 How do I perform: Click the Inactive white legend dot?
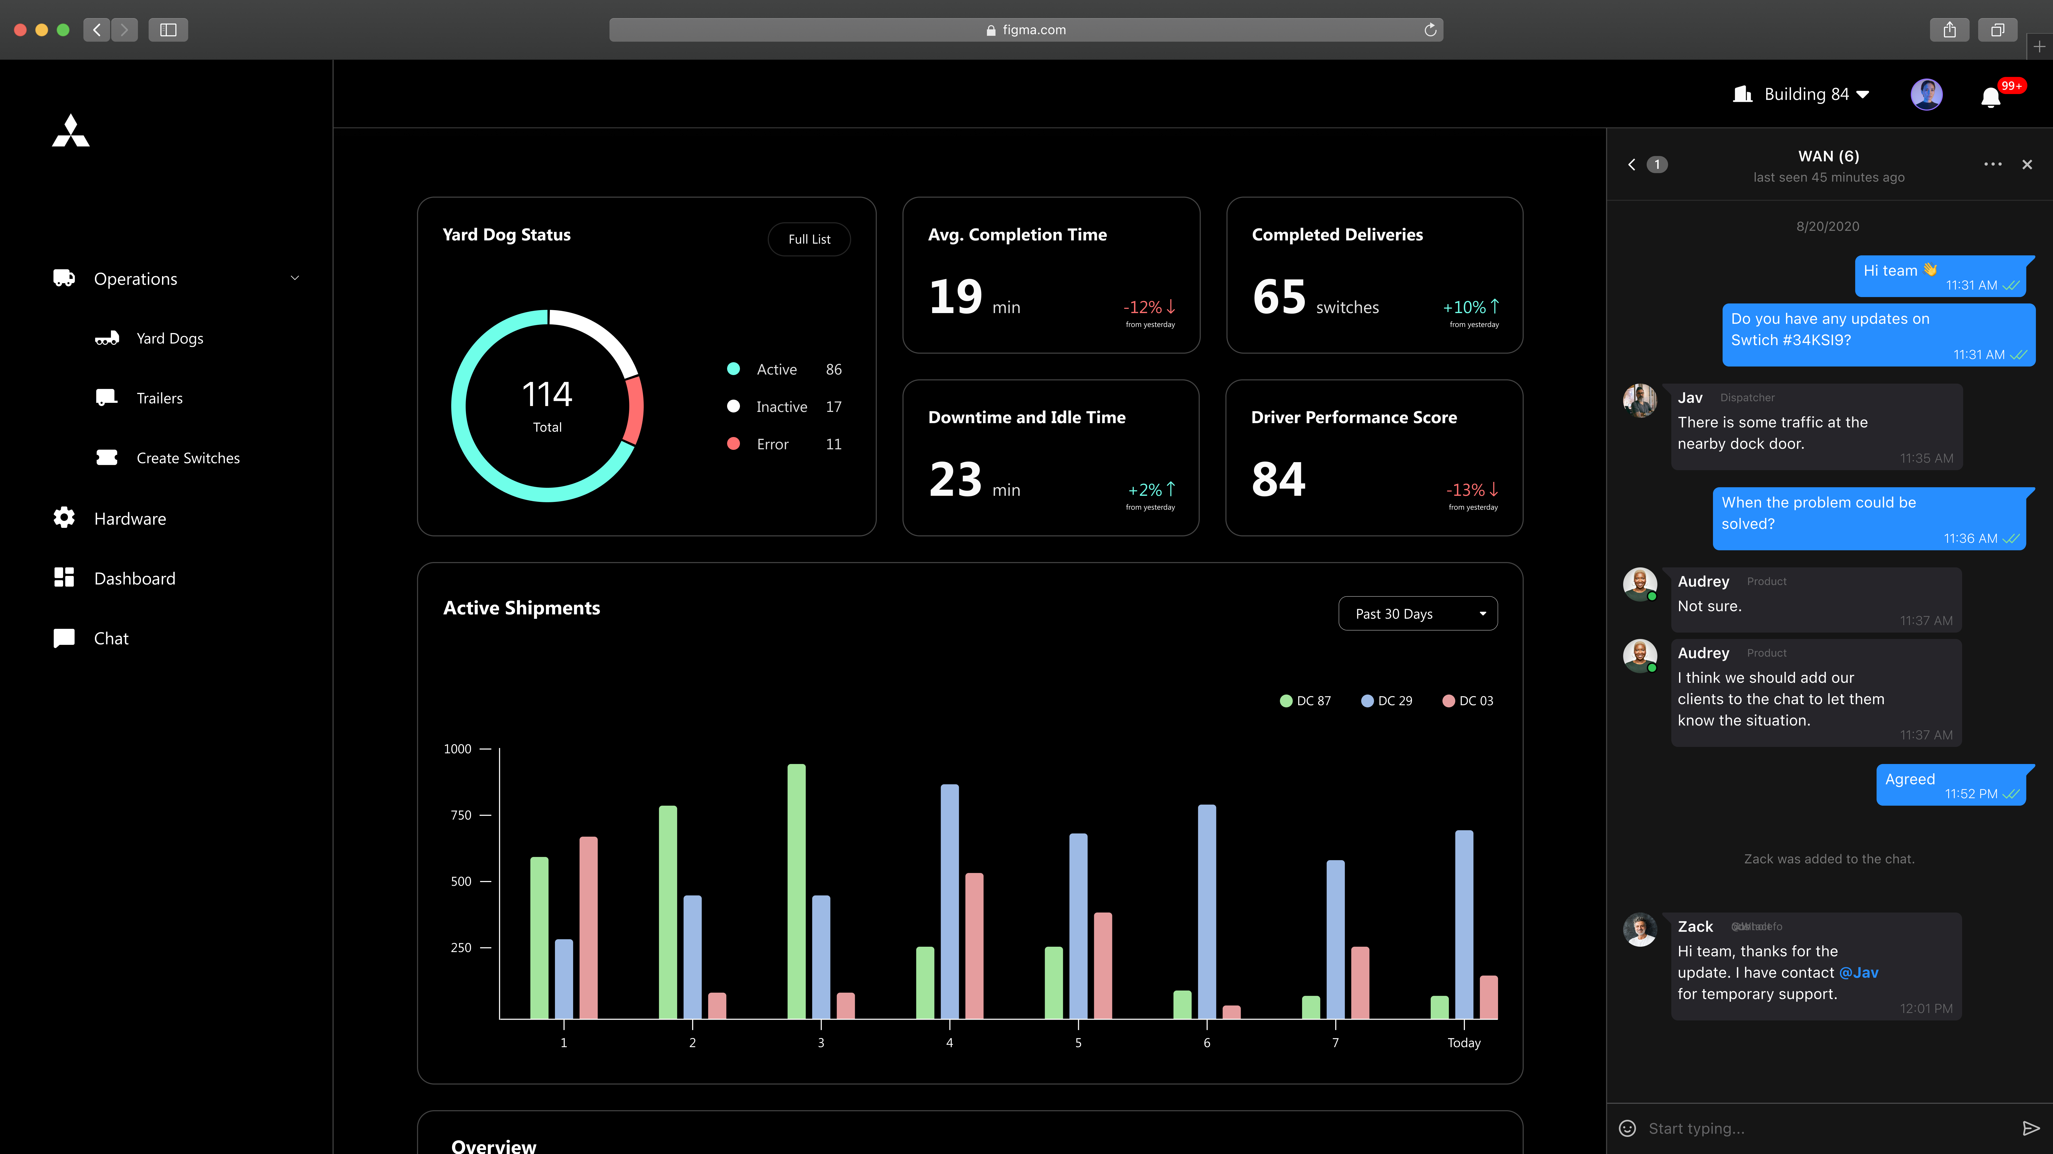tap(733, 406)
